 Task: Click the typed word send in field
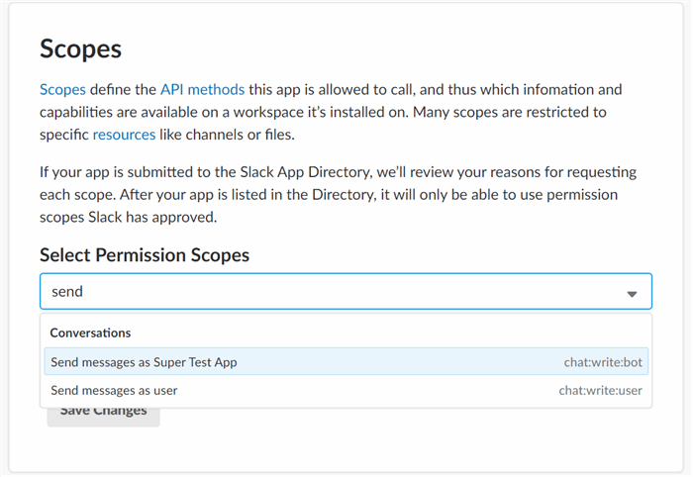pos(67,292)
